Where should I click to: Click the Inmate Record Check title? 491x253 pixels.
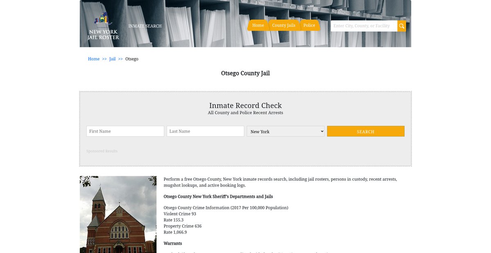245,106
